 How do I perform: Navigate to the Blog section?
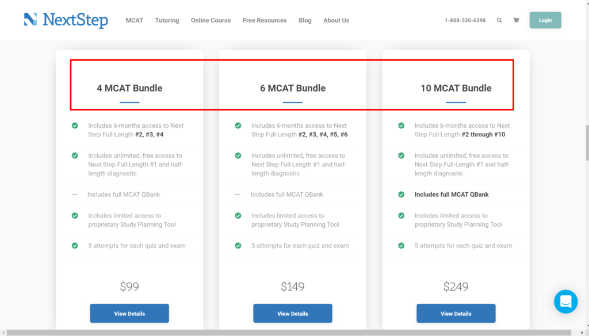click(305, 20)
